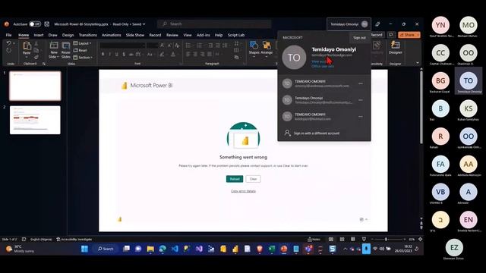Click the Format Painter icon
The height and width of the screenshot is (273, 486).
(x=36, y=58)
